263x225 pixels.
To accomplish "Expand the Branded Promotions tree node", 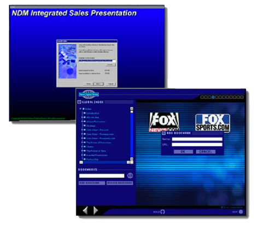I will [x=83, y=155].
